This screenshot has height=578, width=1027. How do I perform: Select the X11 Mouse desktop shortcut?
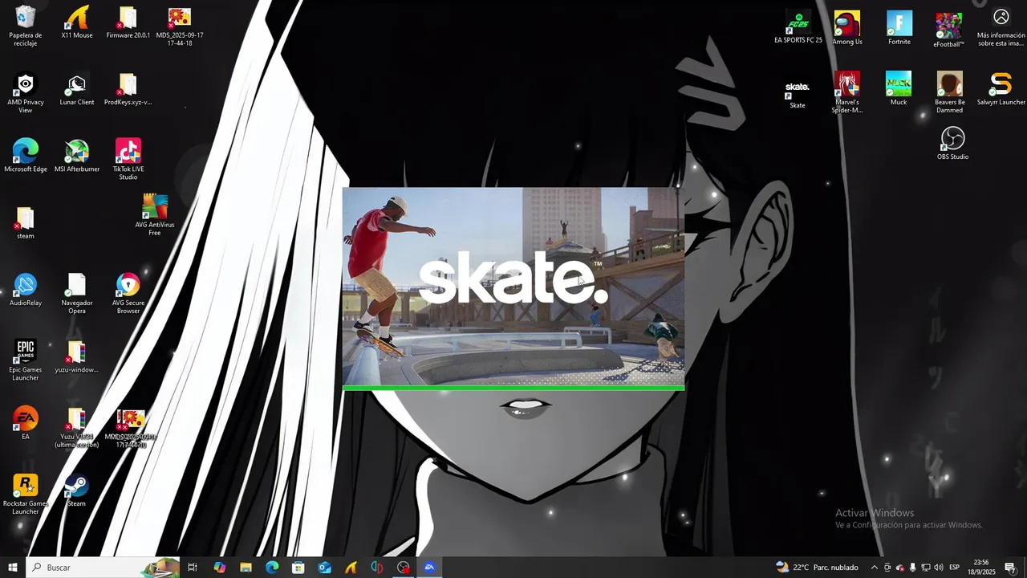[77, 22]
